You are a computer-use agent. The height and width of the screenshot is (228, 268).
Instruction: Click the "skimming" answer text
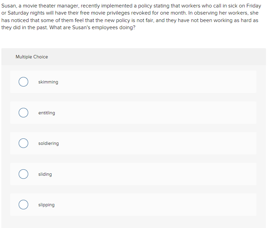click(x=48, y=82)
